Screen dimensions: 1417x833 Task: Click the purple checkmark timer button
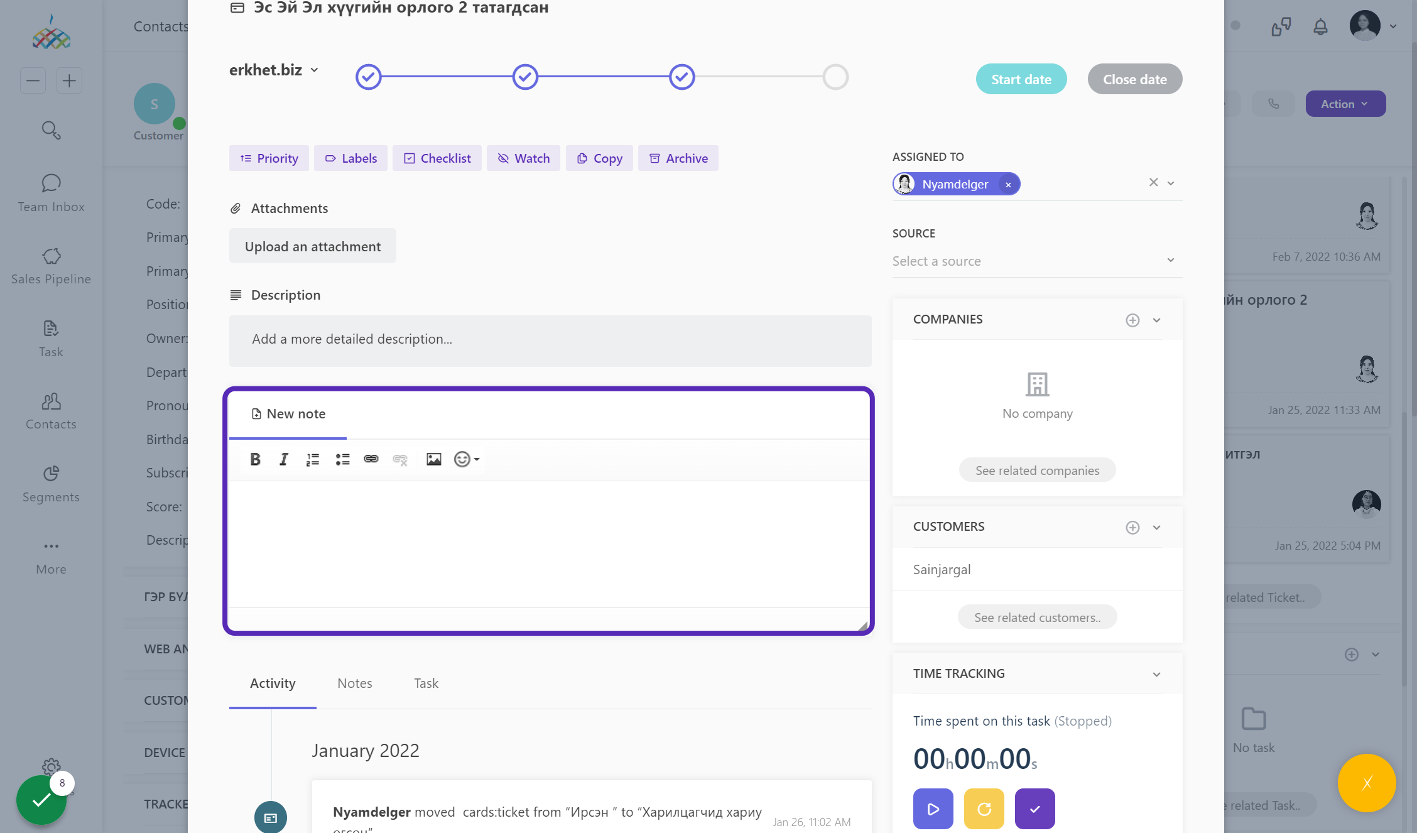1035,808
